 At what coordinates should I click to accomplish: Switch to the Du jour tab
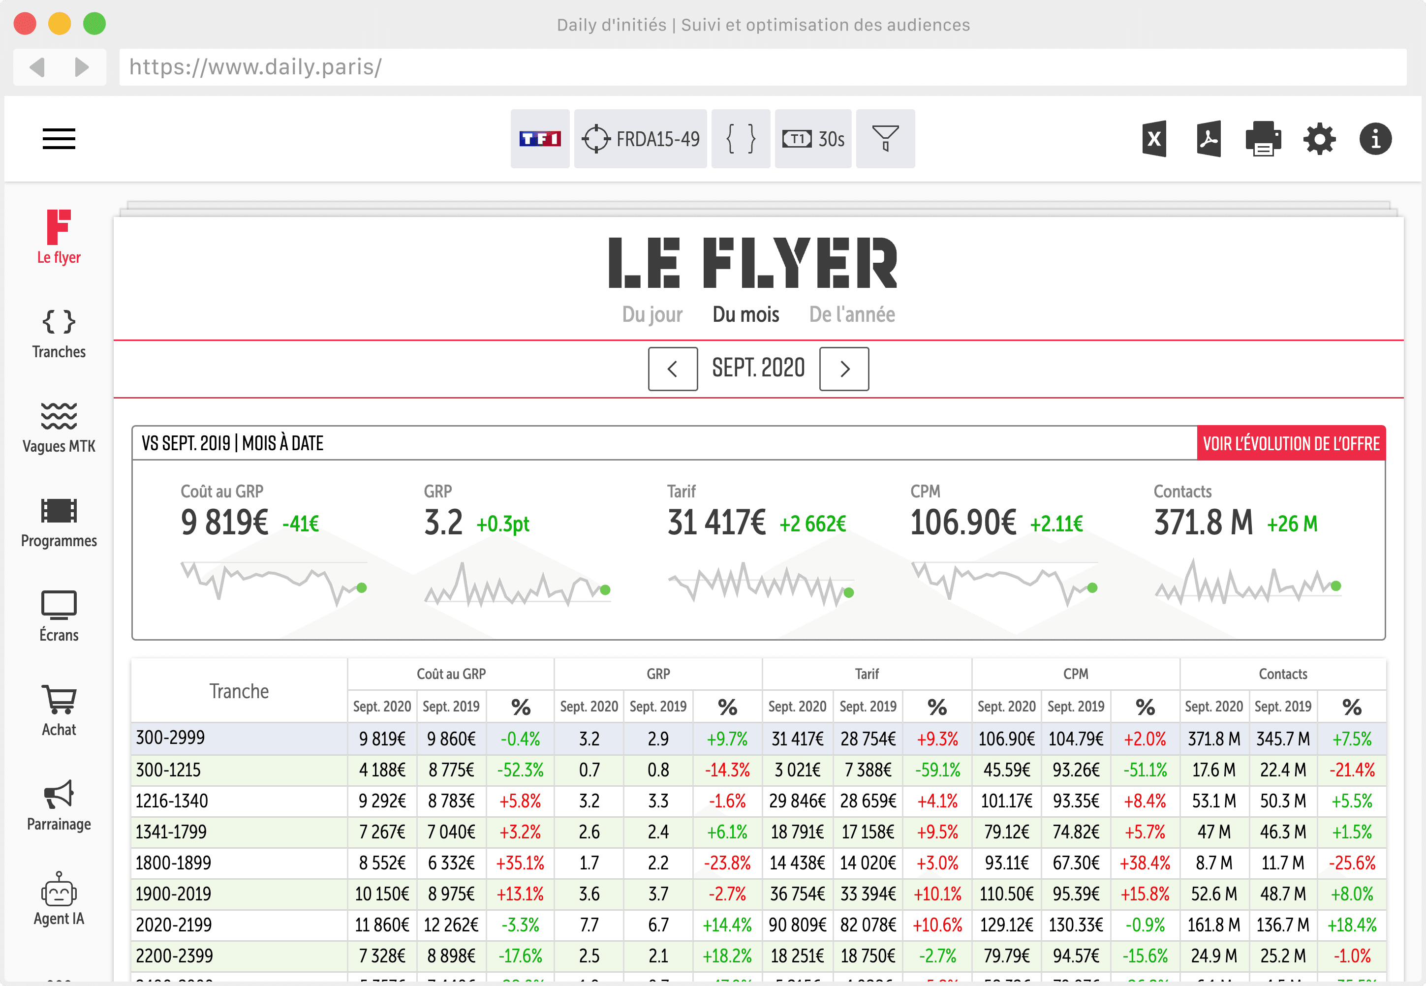(652, 314)
